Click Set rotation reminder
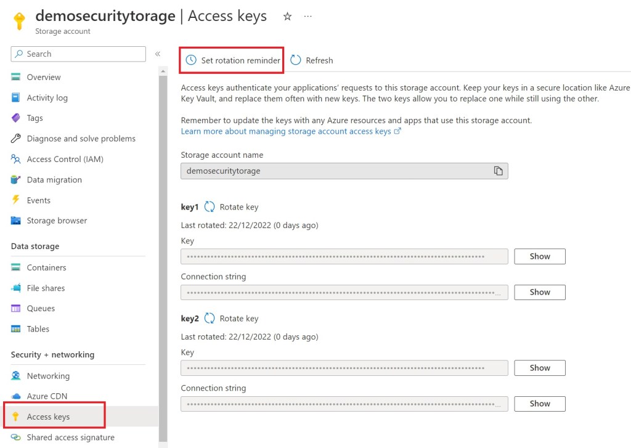Viewport: 631px width, 448px height. point(234,60)
